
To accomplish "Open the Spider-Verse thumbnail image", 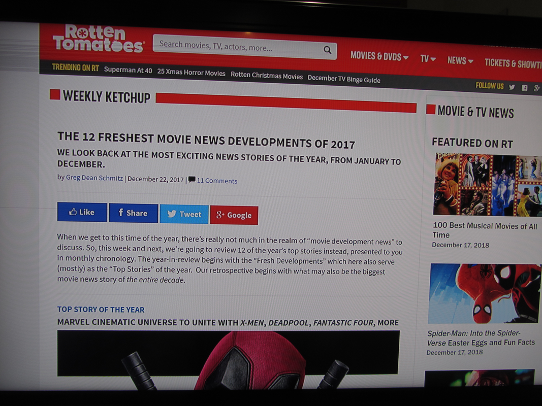I will (x=485, y=293).
